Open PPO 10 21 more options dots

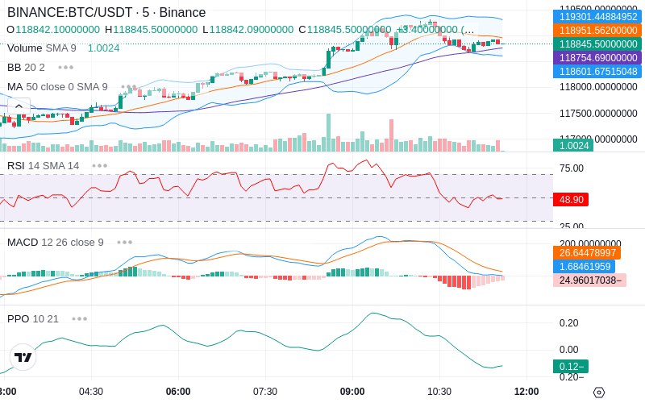(79, 318)
